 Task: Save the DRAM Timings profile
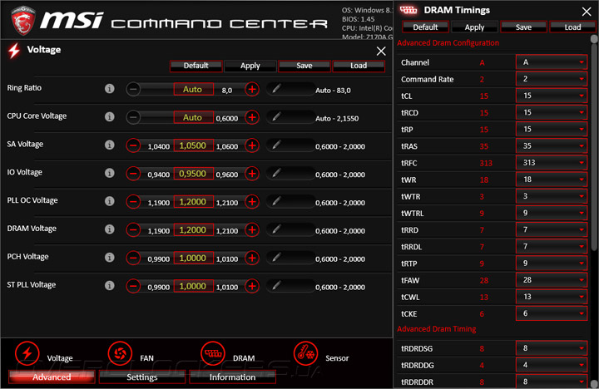tap(523, 27)
